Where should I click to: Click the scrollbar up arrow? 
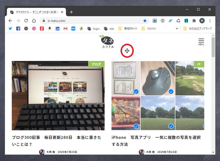[x=213, y=35]
